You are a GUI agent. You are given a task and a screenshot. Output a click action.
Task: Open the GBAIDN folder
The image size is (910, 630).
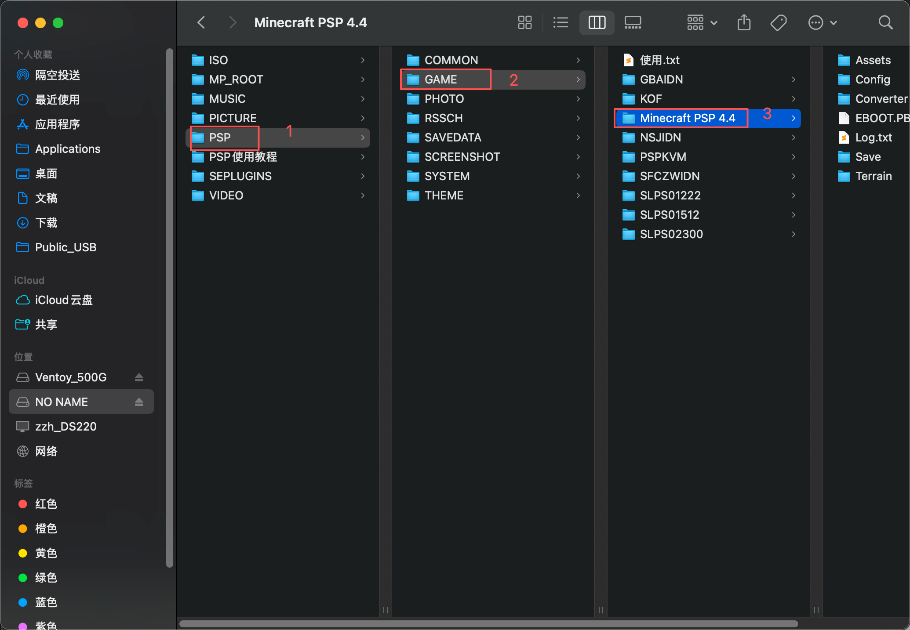point(661,80)
